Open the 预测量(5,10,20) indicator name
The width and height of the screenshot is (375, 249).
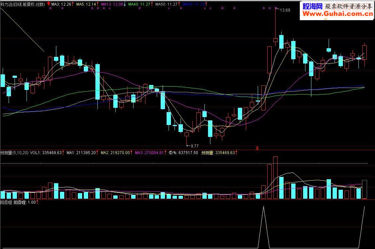[x=14, y=152]
